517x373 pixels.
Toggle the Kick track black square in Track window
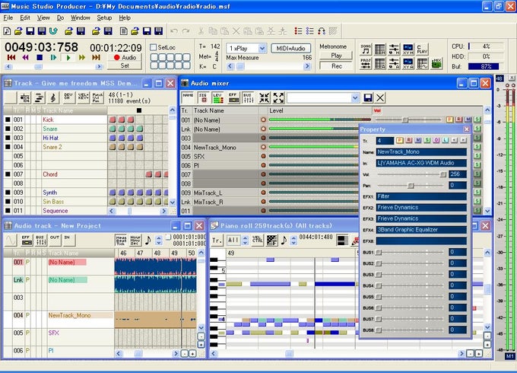(x=8, y=120)
